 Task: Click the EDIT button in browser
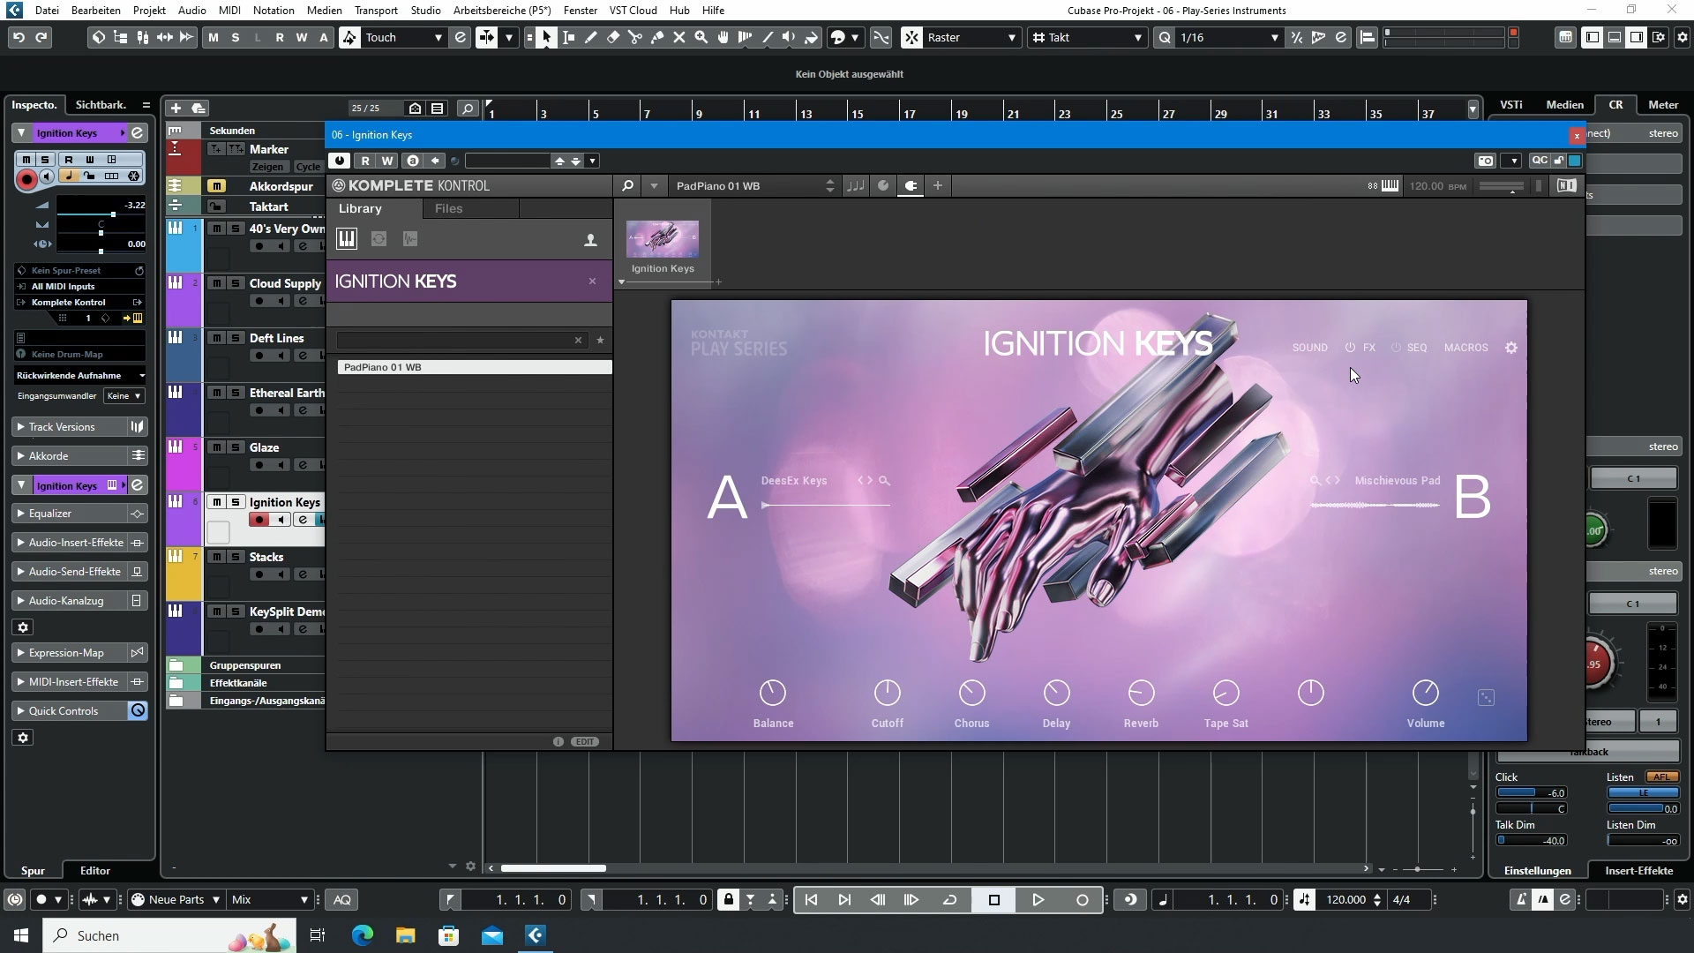[585, 742]
